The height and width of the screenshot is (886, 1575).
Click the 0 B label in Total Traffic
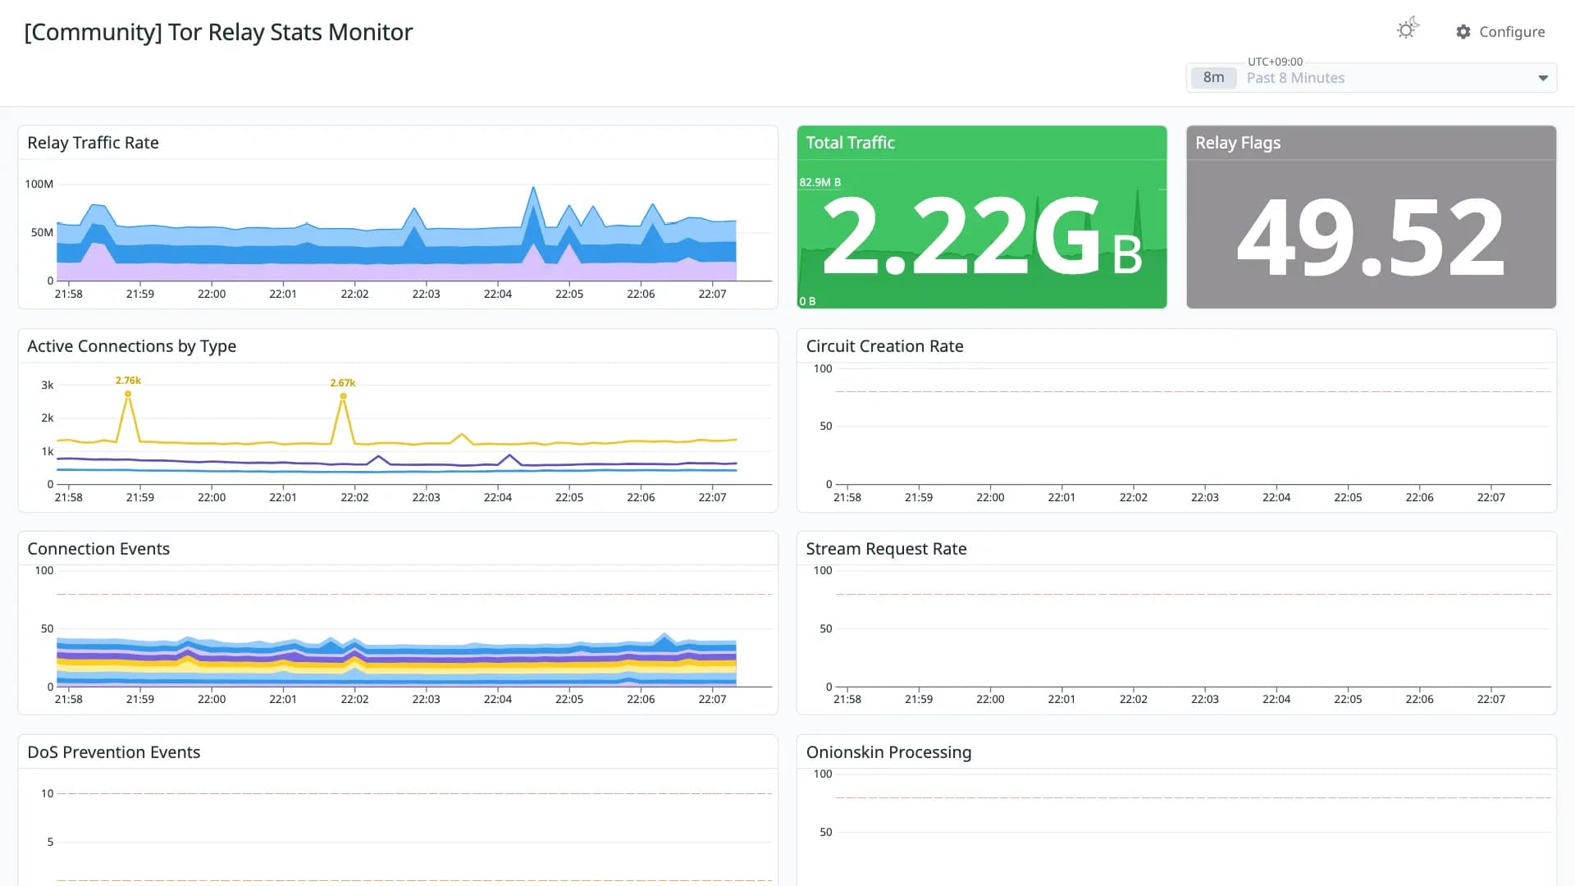tap(808, 301)
